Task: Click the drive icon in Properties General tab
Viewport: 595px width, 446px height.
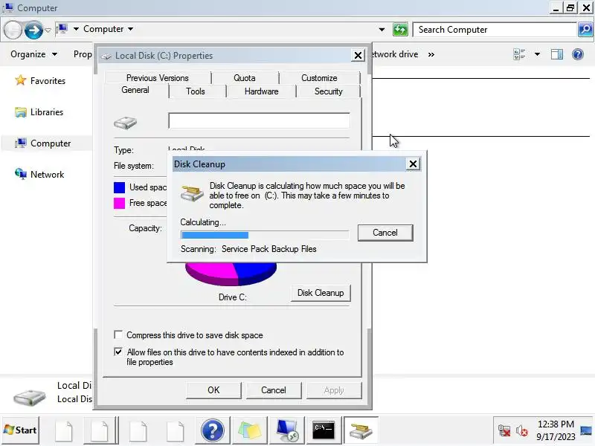Action: pos(125,123)
